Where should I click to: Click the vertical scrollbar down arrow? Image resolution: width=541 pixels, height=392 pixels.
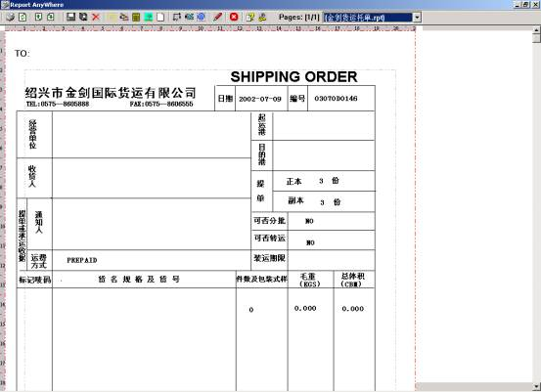coord(536,386)
